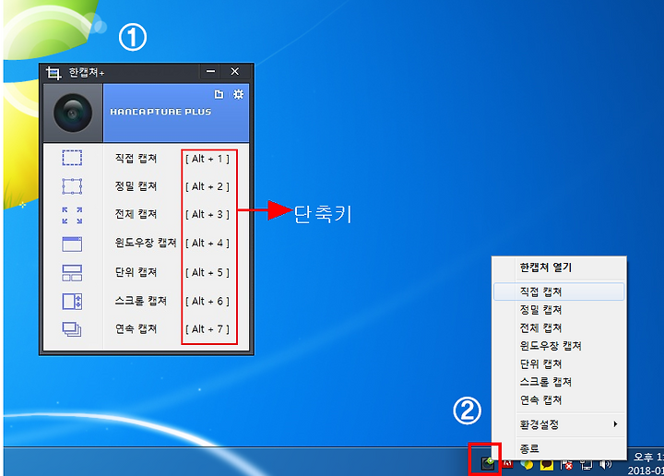Choose 직접 캡쳐 in the tray context menu
The height and width of the screenshot is (476, 664).
click(559, 292)
